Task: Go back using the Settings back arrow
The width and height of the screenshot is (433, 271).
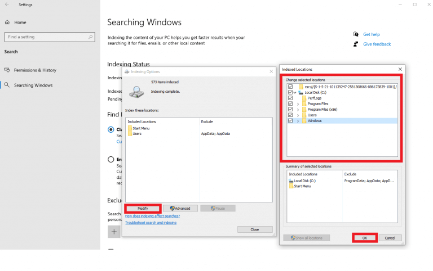Action: (7, 4)
